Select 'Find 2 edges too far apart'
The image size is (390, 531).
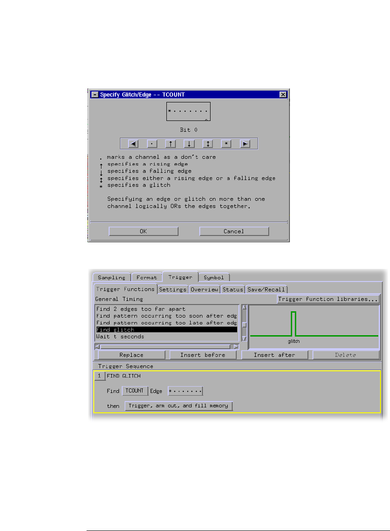coord(166,309)
